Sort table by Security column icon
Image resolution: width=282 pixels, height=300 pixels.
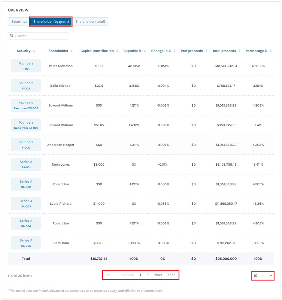point(34,51)
